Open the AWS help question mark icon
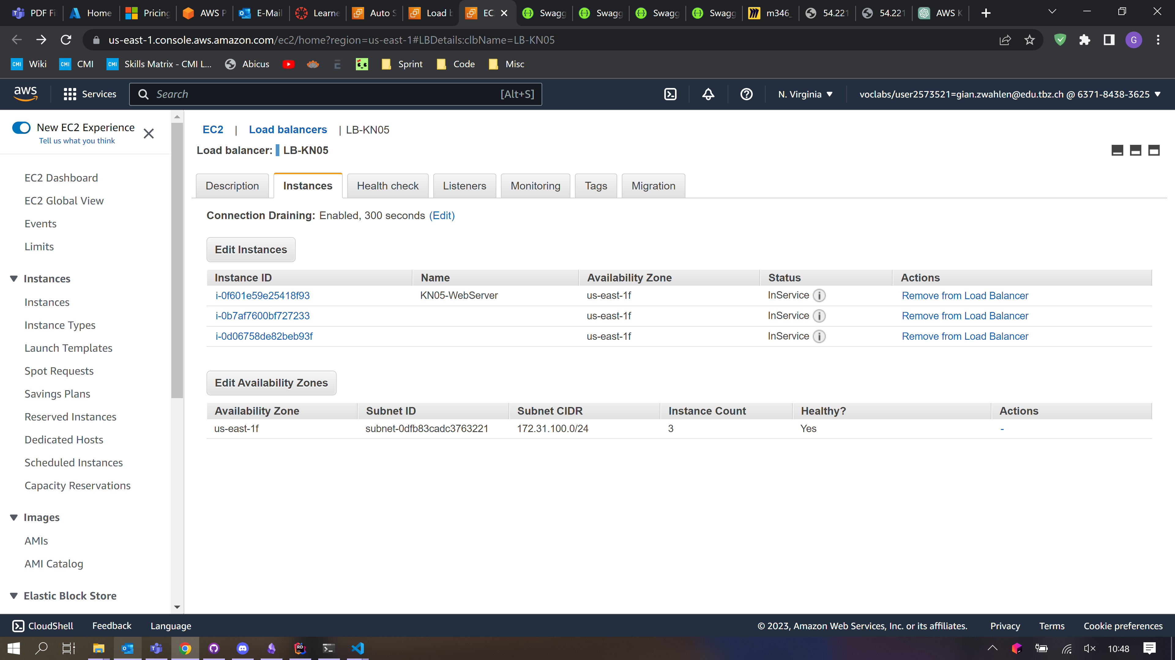The height and width of the screenshot is (660, 1175). 746,94
